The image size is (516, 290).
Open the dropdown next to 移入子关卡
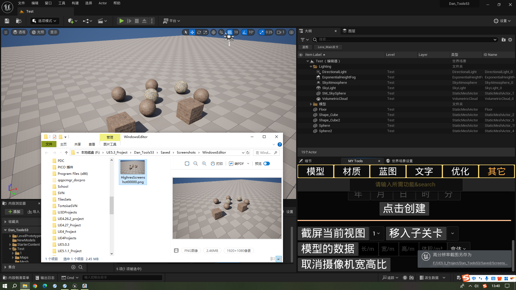point(453,234)
